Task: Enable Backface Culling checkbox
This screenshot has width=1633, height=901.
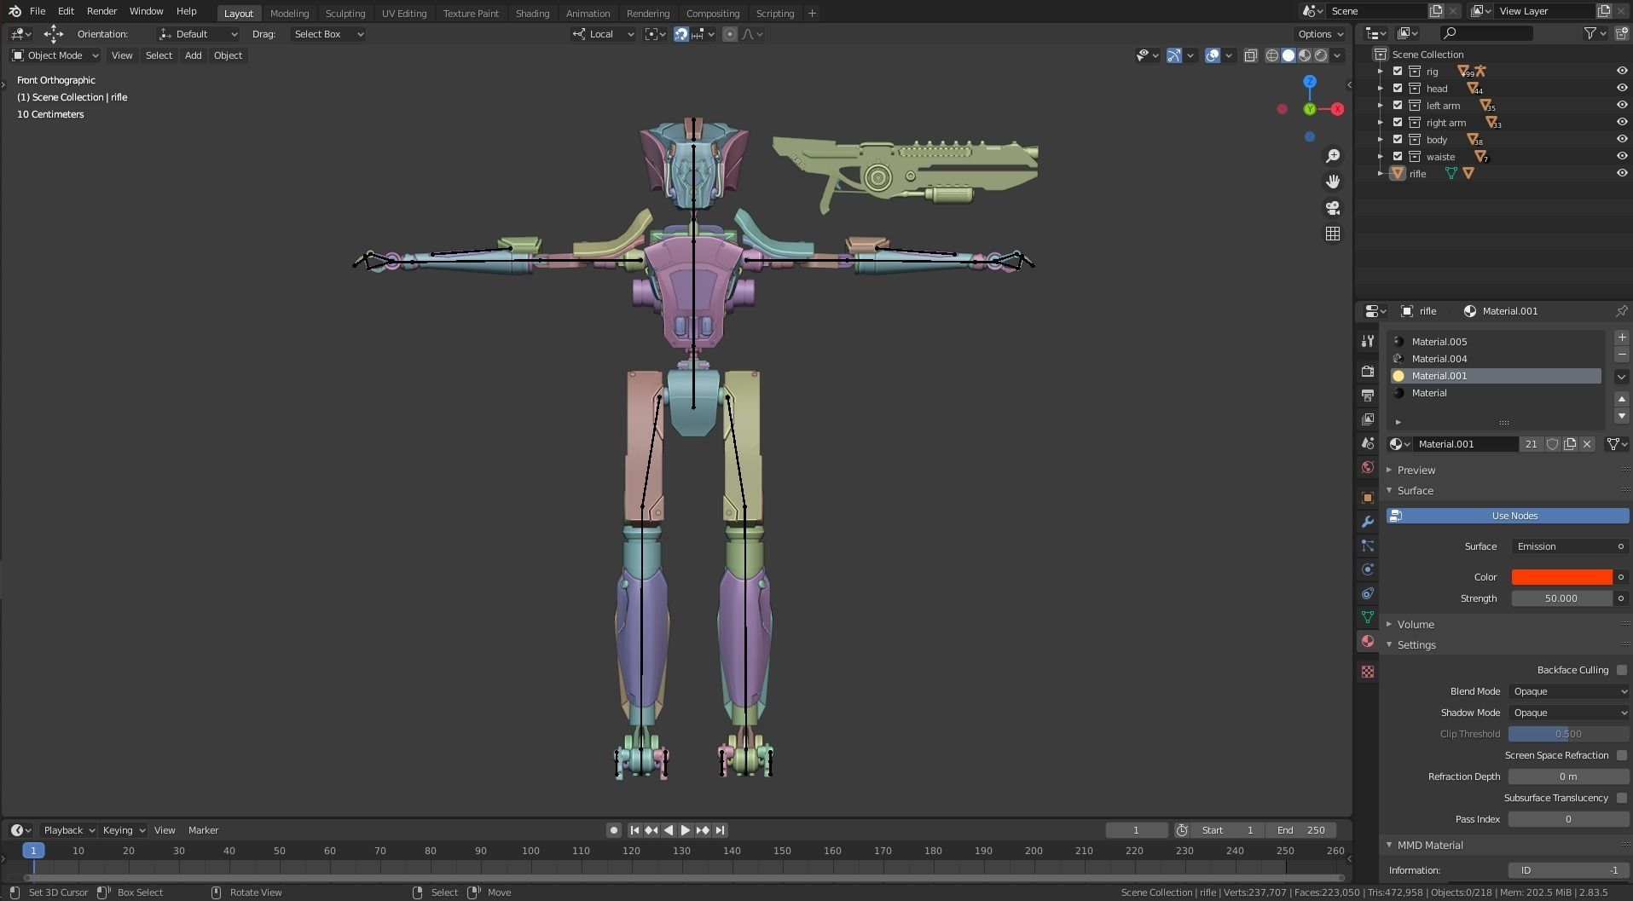Action: [1621, 670]
